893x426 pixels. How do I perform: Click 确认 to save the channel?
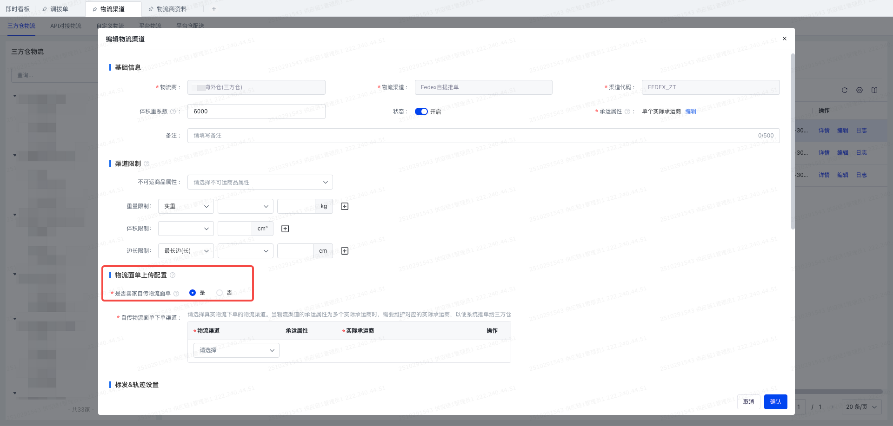[x=776, y=402]
